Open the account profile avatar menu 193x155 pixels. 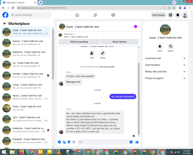tap(185, 15)
